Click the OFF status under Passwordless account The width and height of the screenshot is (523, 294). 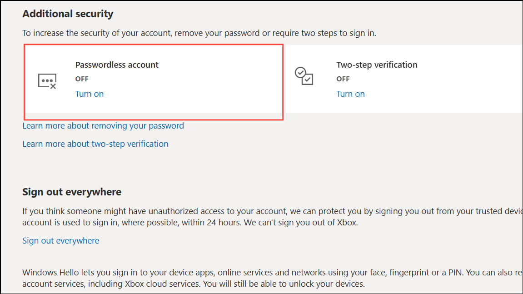pyautogui.click(x=82, y=79)
